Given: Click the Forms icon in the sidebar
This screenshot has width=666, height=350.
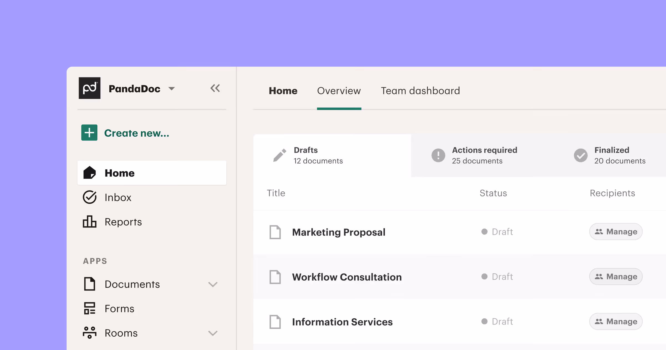Looking at the screenshot, I should click(x=89, y=308).
